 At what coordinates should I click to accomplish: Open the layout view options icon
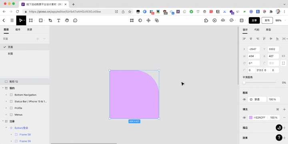tap(242, 20)
